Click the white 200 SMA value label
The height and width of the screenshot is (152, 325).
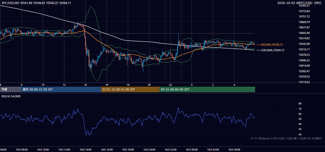tap(271, 50)
